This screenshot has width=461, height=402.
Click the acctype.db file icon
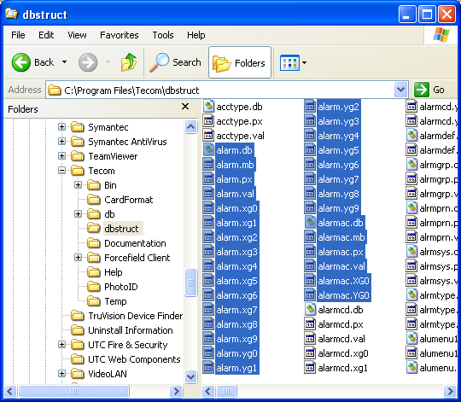(208, 107)
